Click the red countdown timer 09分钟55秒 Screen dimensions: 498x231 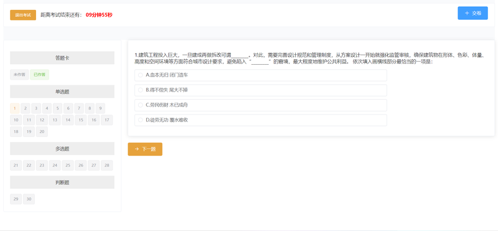99,15
